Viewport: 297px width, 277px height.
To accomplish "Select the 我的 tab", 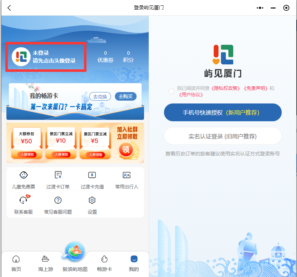I will tap(134, 263).
